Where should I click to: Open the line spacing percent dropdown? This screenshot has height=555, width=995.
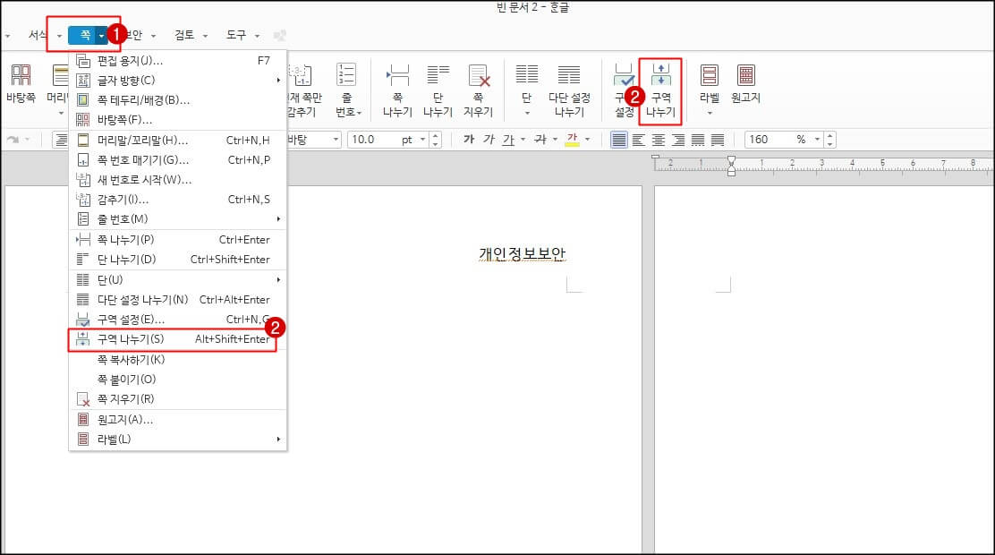coord(817,140)
